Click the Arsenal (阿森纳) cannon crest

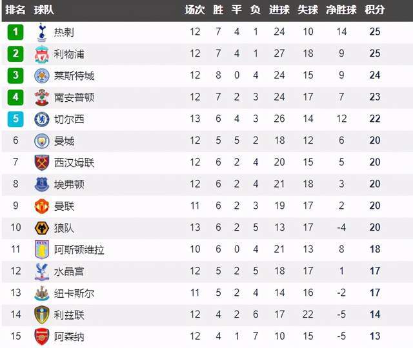click(x=42, y=336)
